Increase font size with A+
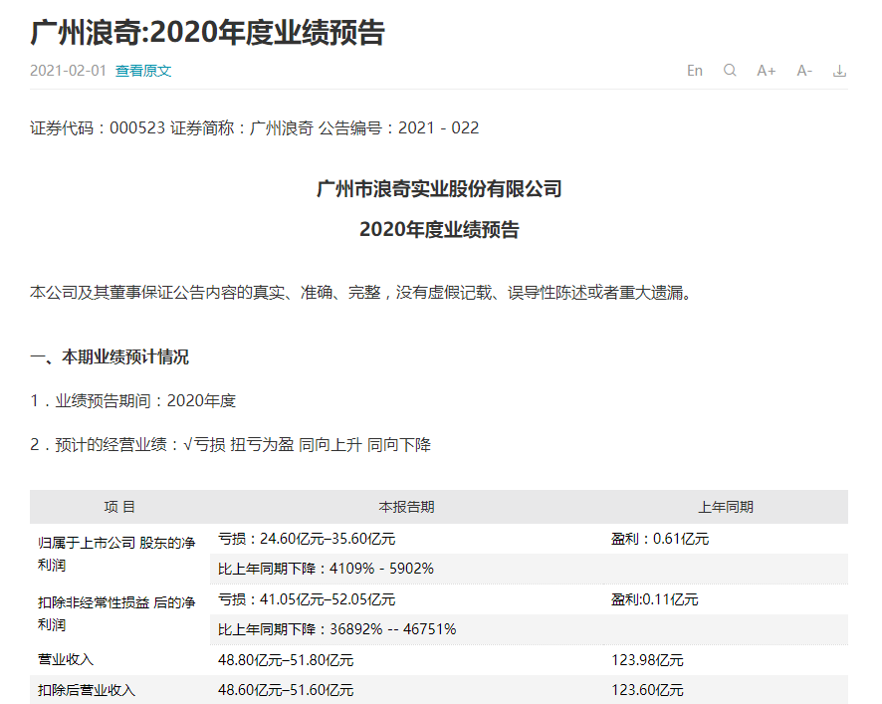This screenshot has height=704, width=882. (x=767, y=71)
